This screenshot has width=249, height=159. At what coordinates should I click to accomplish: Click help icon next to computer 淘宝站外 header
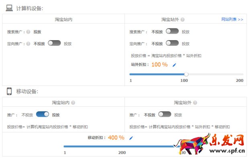point(183,20)
